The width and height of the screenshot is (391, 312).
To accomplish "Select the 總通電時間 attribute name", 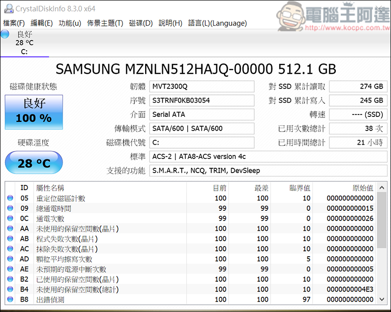I will pyautogui.click(x=54, y=208).
